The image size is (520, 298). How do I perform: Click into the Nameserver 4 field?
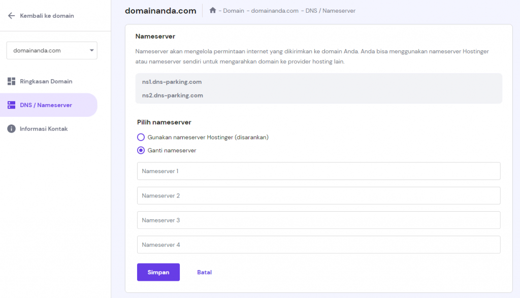tap(318, 245)
